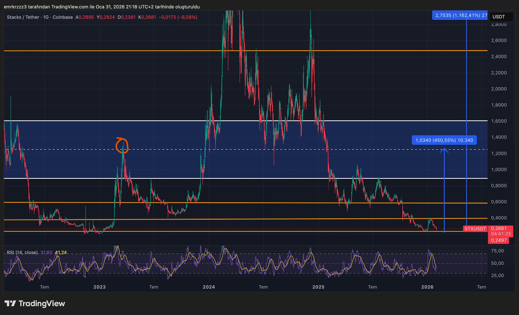519x315 pixels.
Task: Click the yellow RSI value 41,24
Action: pos(61,253)
